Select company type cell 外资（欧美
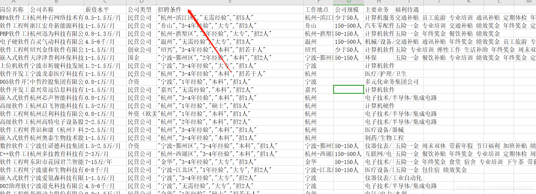 pos(142,114)
